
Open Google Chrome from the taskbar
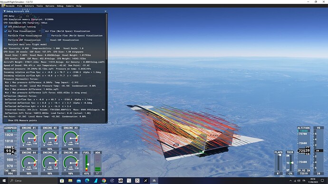[x=104, y=181]
